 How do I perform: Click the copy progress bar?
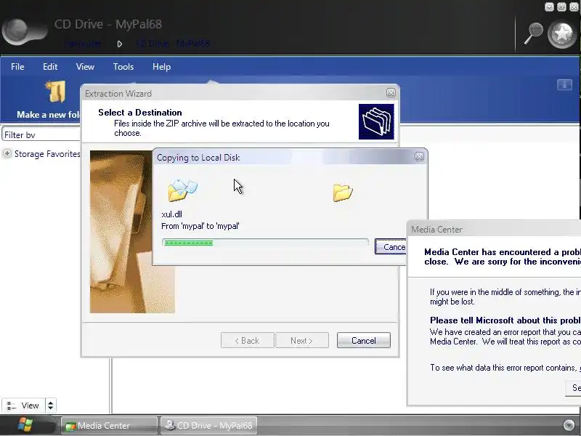(265, 243)
